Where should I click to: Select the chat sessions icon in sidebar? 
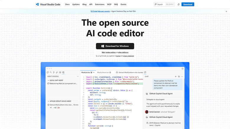pyautogui.click(x=63, y=72)
